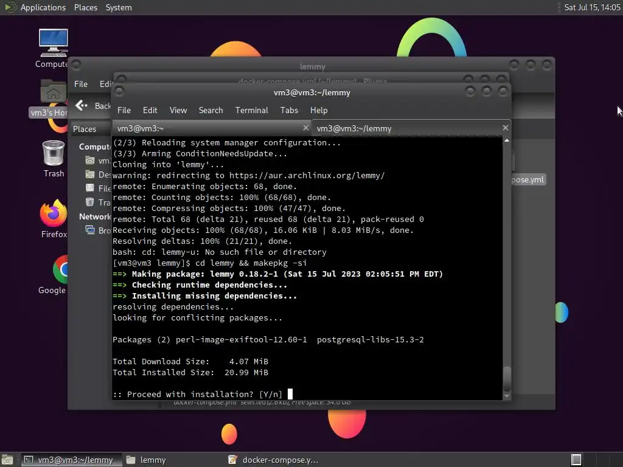Screen dimensions: 623x467
Task: Open File menu of lemmy file manager
Action: click(81, 84)
